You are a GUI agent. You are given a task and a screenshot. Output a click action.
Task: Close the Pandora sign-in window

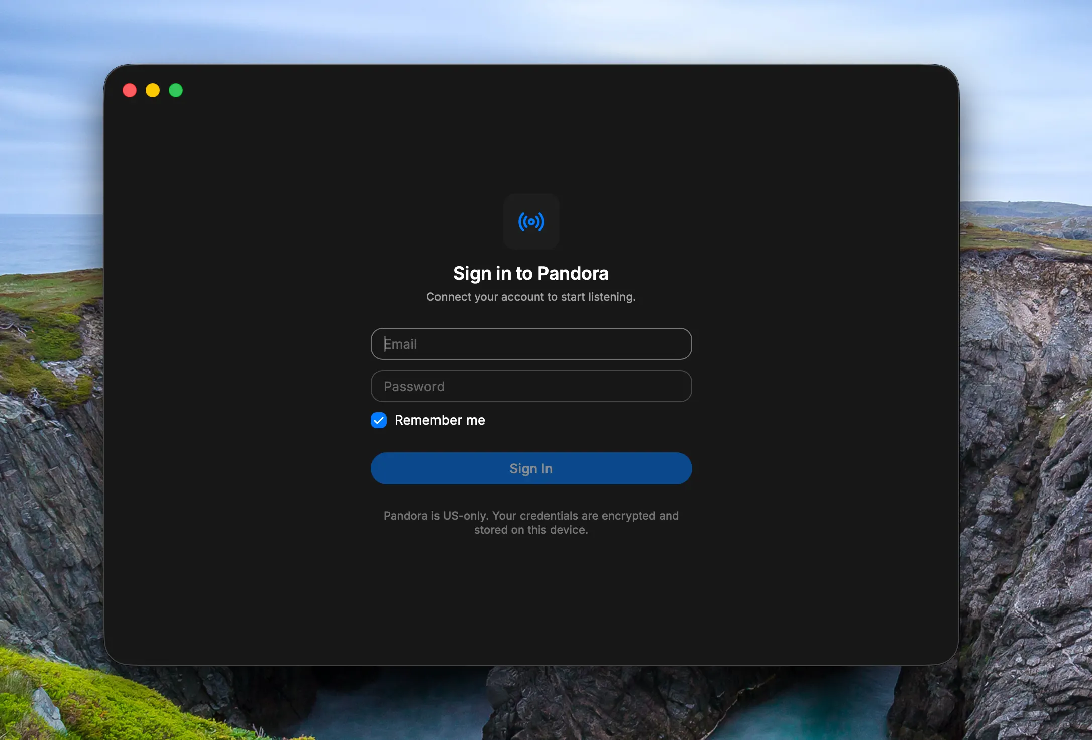coord(130,90)
